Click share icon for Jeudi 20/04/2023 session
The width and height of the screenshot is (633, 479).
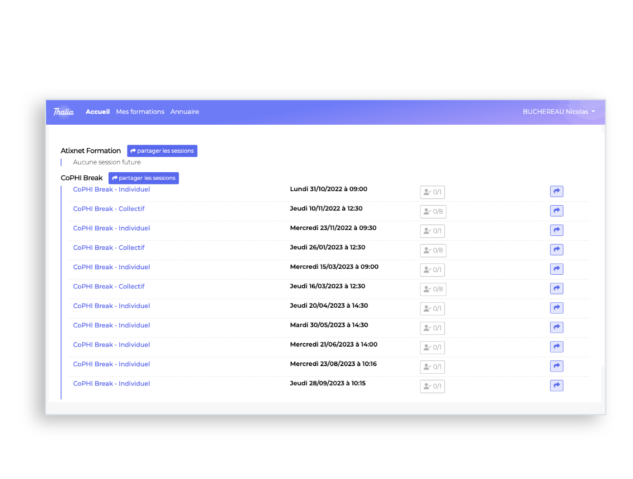(556, 308)
